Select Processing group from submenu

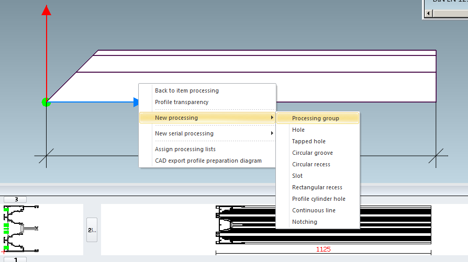pyautogui.click(x=315, y=118)
